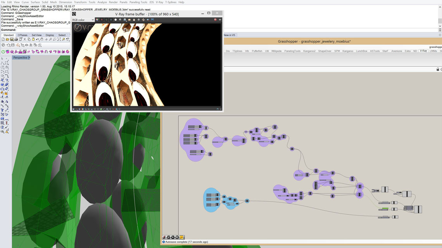The image size is (442, 248).
Task: Switch to the New in V5 tab
Action: pos(230,35)
